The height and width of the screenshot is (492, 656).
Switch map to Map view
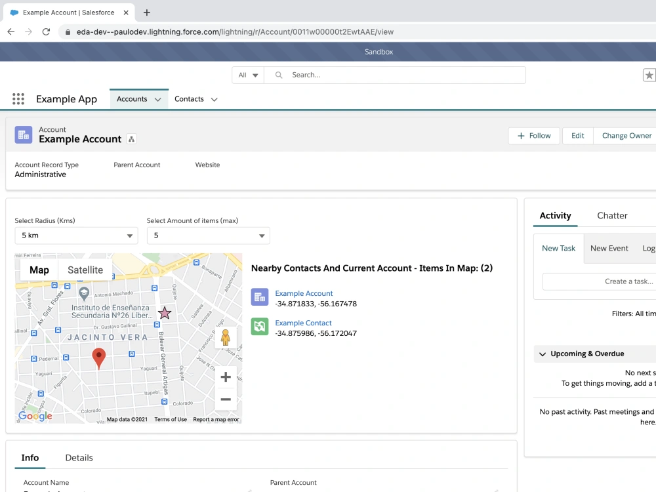pyautogui.click(x=39, y=270)
